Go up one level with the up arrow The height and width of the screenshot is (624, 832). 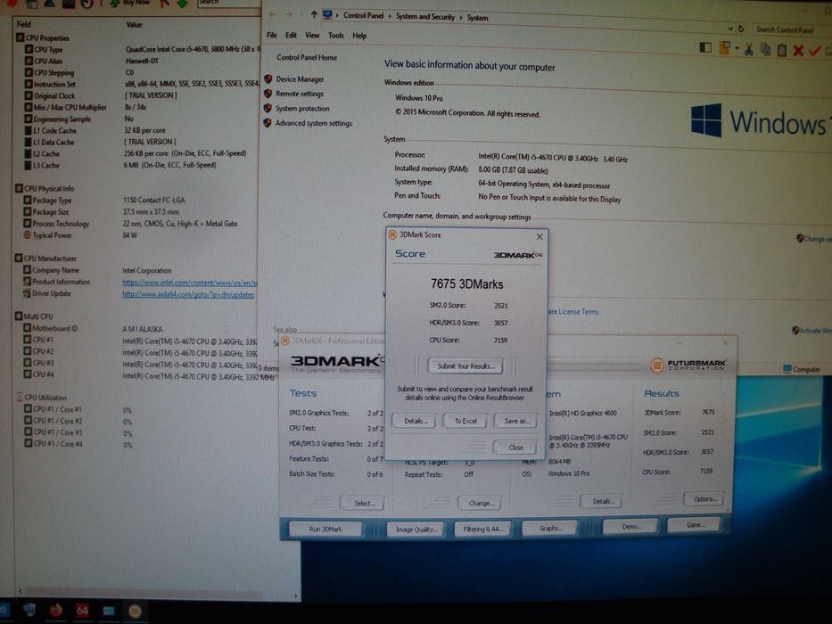click(314, 15)
